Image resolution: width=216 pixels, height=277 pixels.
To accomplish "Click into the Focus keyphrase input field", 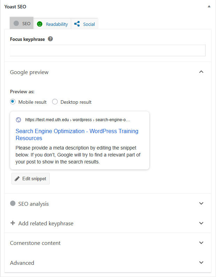I will pyautogui.click(x=107, y=50).
